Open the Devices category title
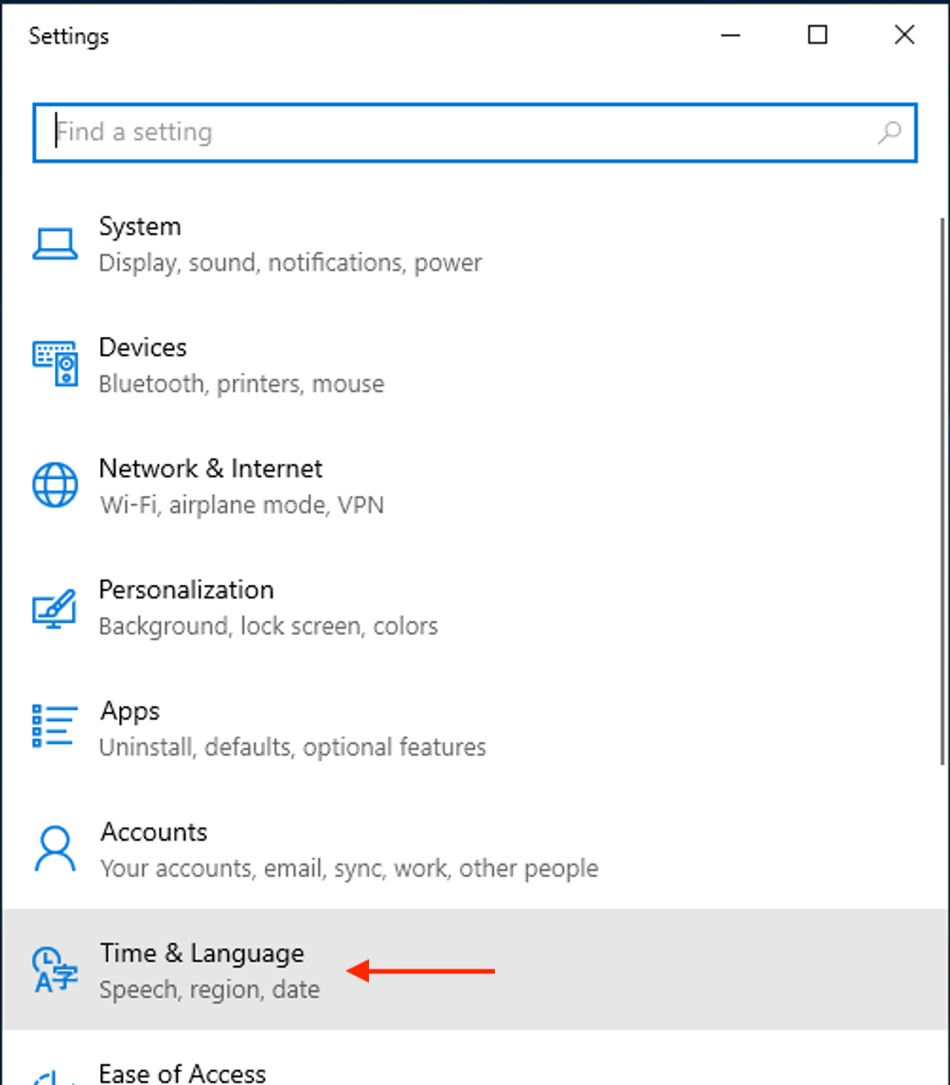 coord(143,347)
